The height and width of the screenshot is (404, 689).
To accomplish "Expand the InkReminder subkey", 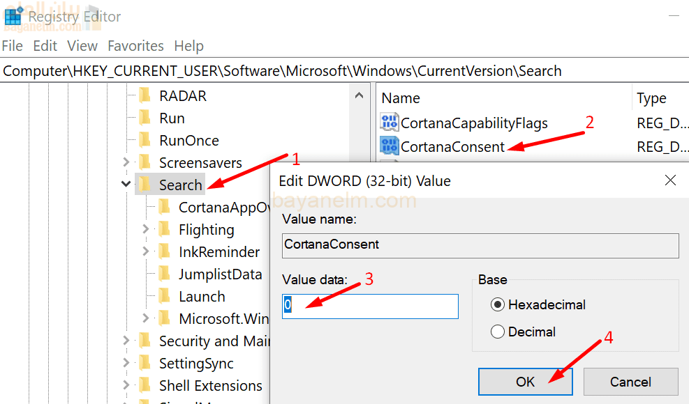I will tap(145, 251).
